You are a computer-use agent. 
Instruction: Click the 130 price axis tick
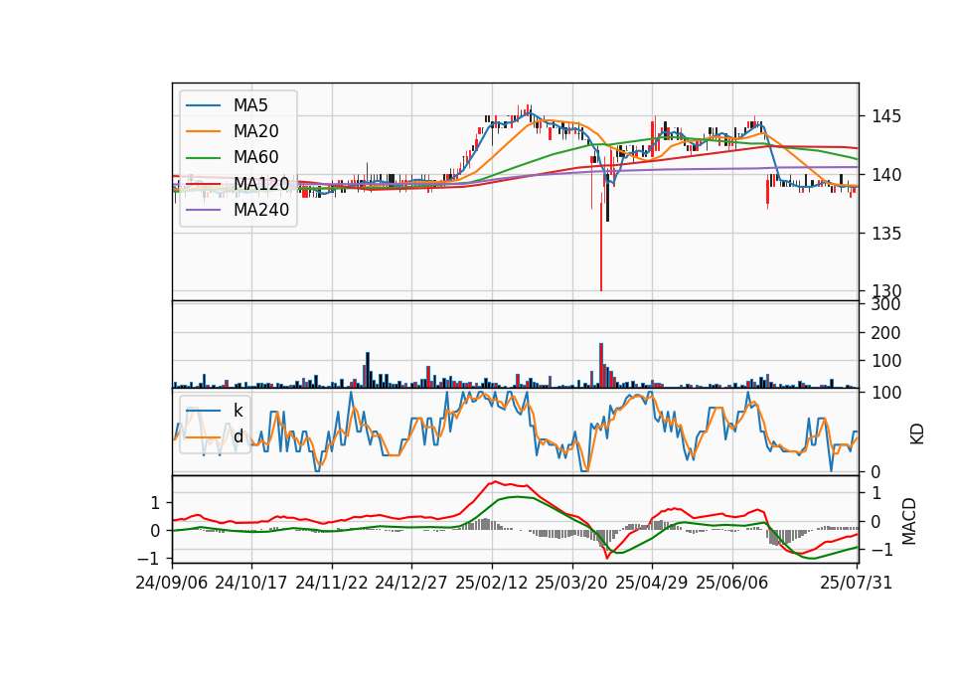click(886, 291)
